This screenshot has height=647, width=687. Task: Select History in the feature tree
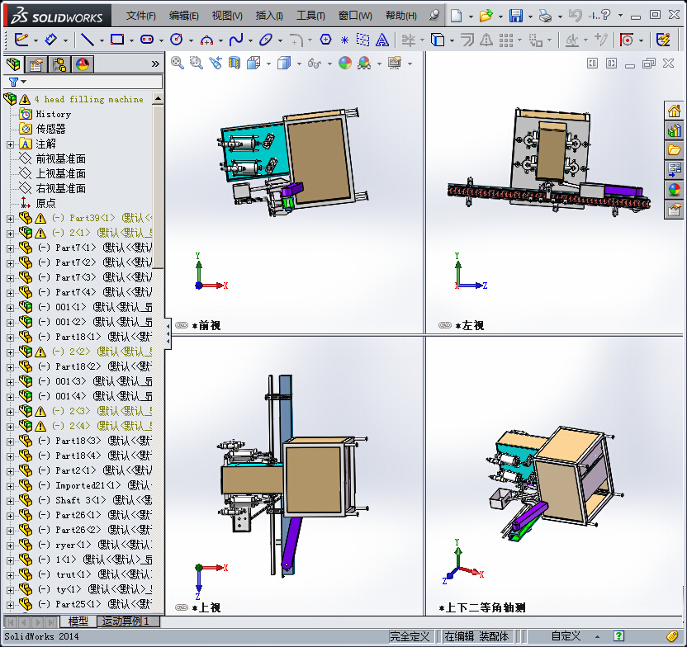point(53,114)
